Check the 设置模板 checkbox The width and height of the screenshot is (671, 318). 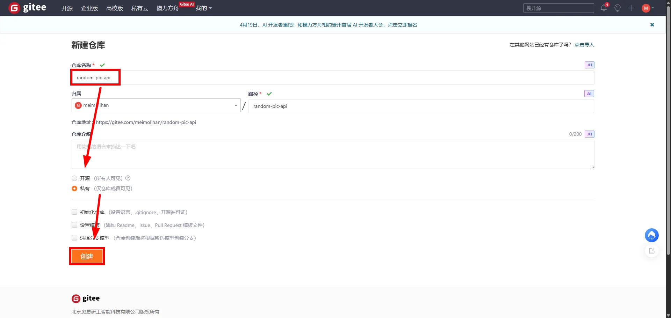pyautogui.click(x=74, y=225)
